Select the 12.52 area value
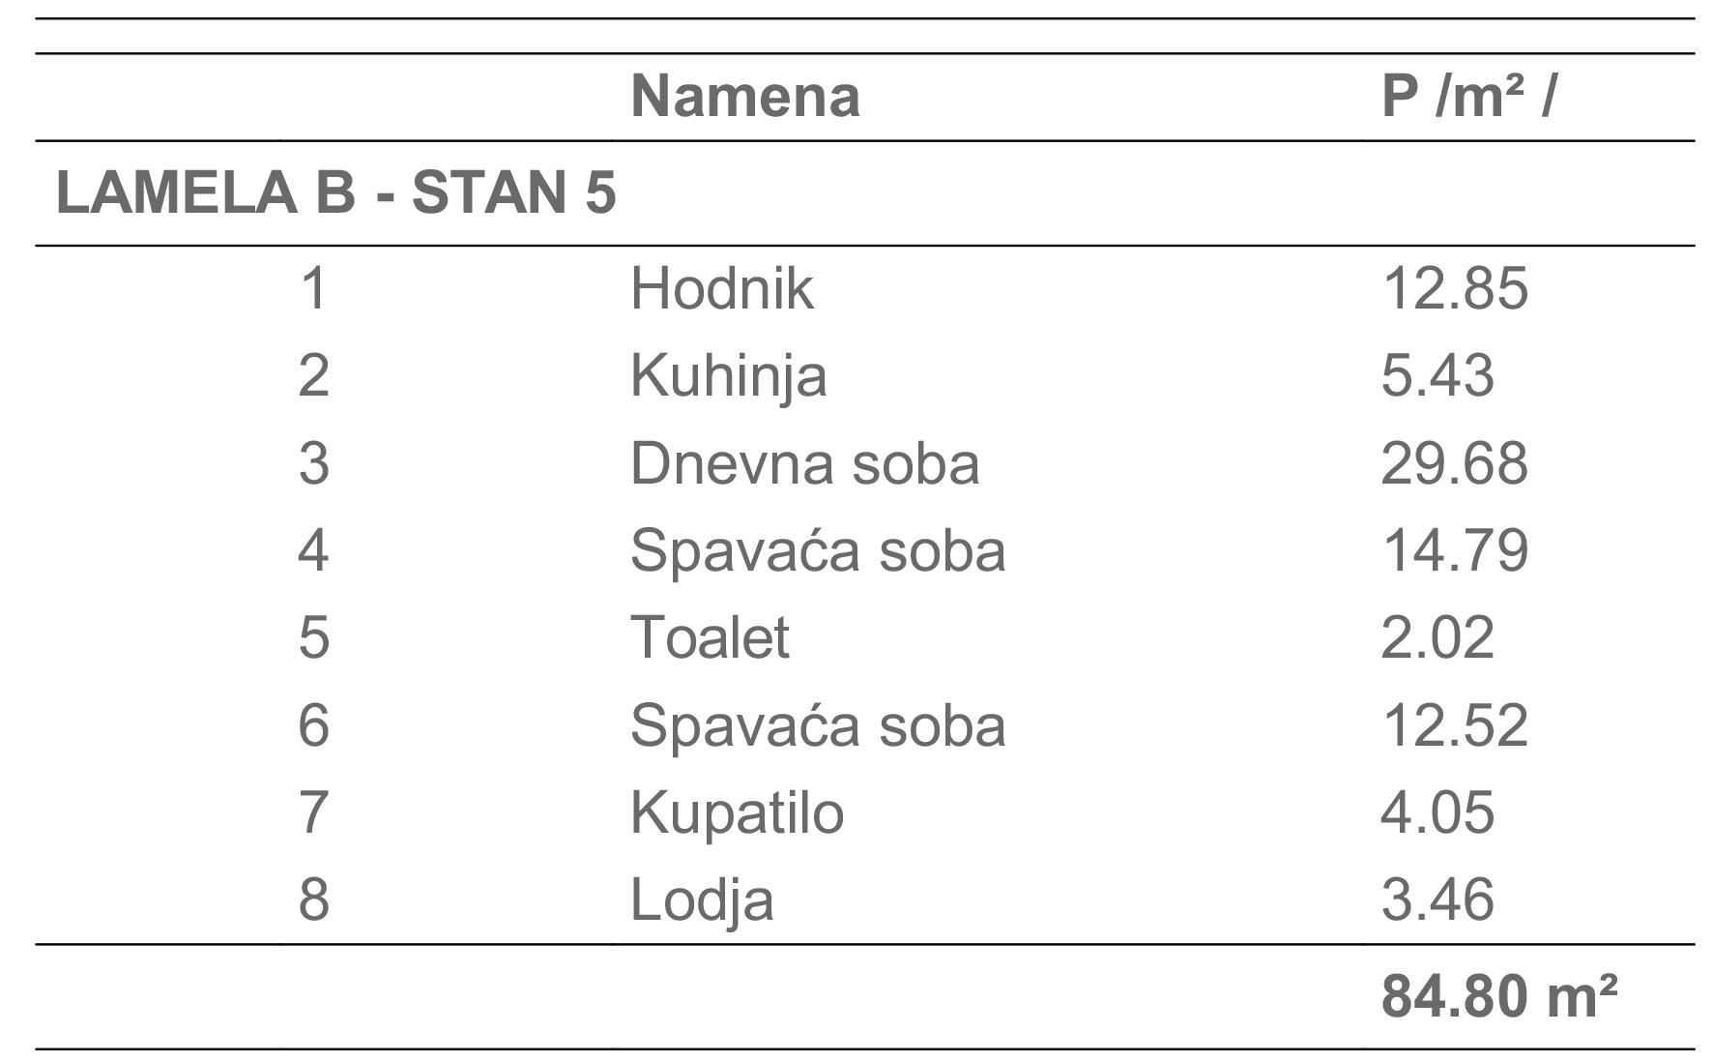The image size is (1713, 1062). pyautogui.click(x=1455, y=724)
